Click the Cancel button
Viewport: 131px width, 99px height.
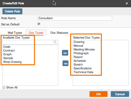coord(120,94)
